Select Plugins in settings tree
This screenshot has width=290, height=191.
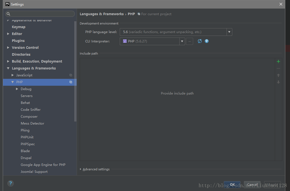coord(18,41)
